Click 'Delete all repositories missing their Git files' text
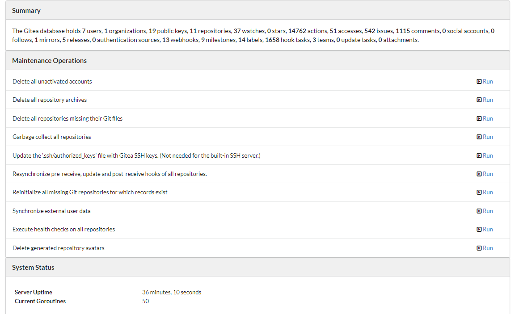This screenshot has width=519, height=314. [x=68, y=118]
